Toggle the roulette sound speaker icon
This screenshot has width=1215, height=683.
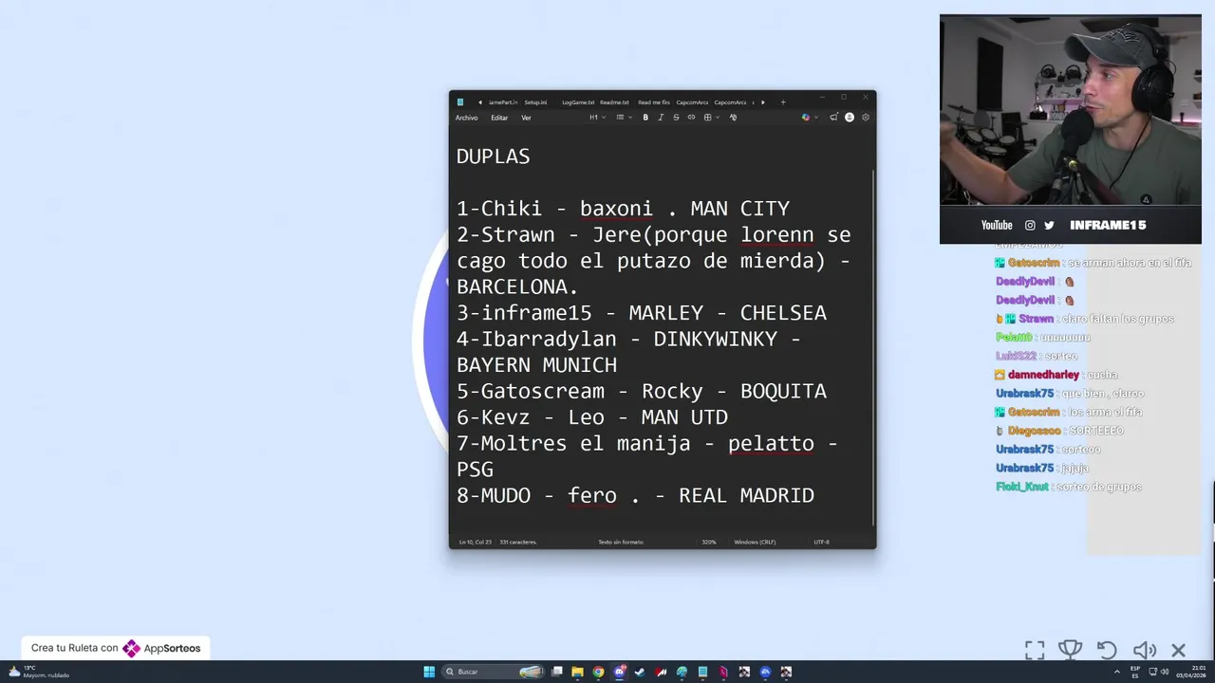[1144, 650]
